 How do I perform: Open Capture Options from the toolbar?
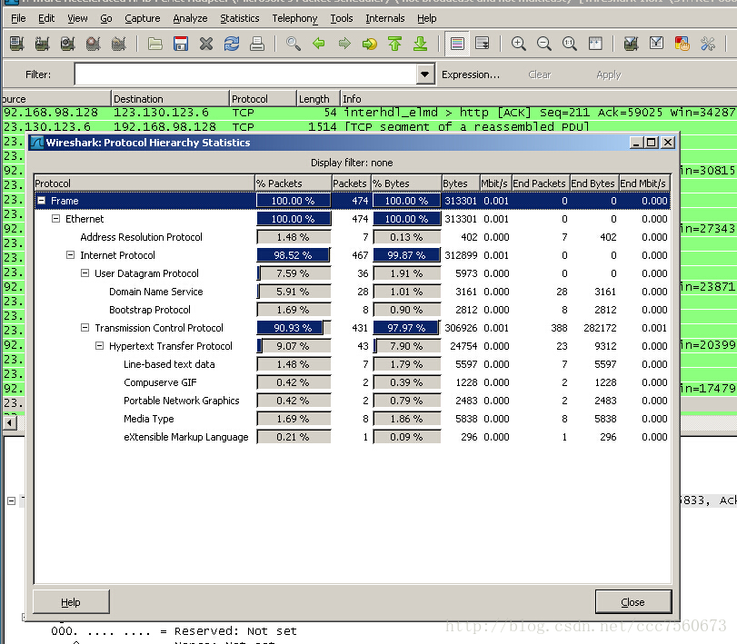(x=43, y=44)
